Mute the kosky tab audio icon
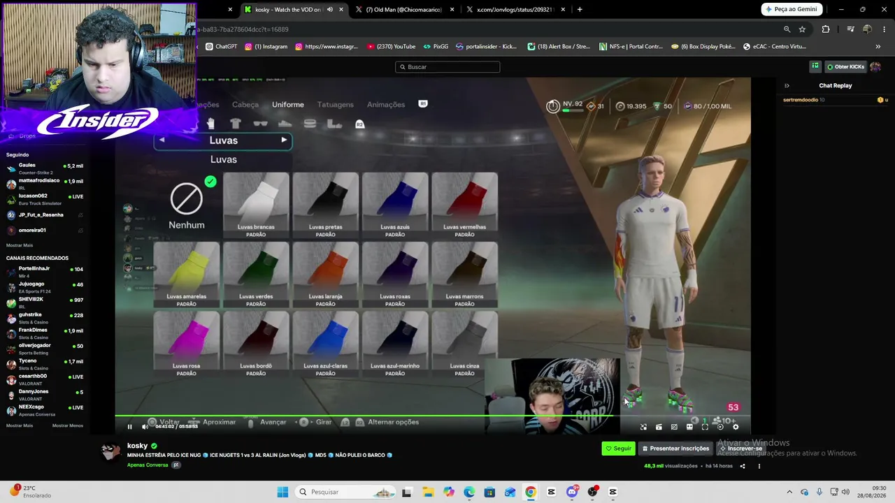Viewport: 895px width, 503px height. (330, 10)
